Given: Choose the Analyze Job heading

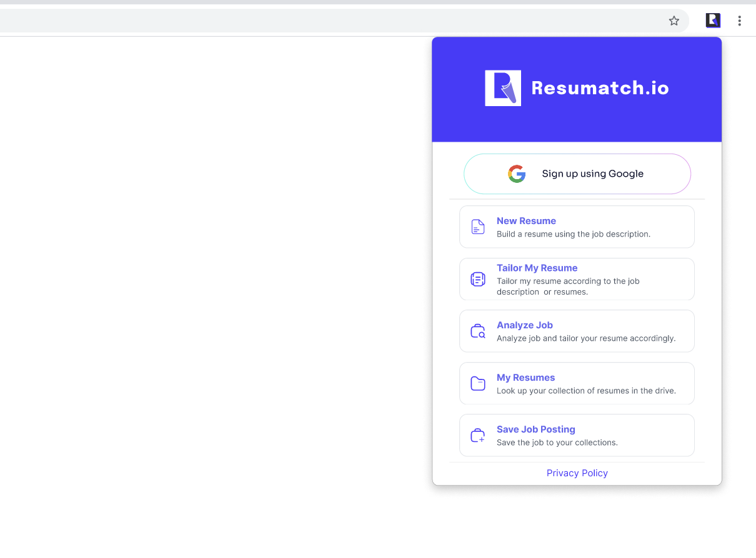Looking at the screenshot, I should pyautogui.click(x=525, y=325).
